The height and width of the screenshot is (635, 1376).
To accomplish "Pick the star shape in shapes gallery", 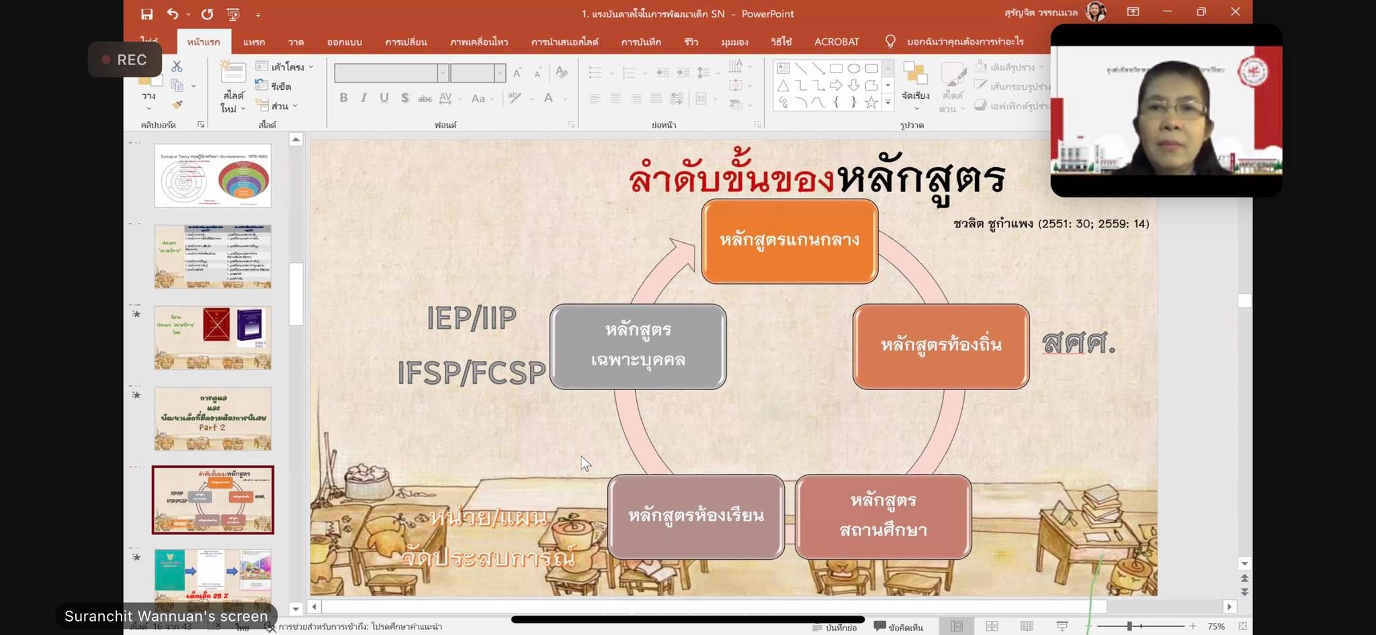I will tap(871, 103).
